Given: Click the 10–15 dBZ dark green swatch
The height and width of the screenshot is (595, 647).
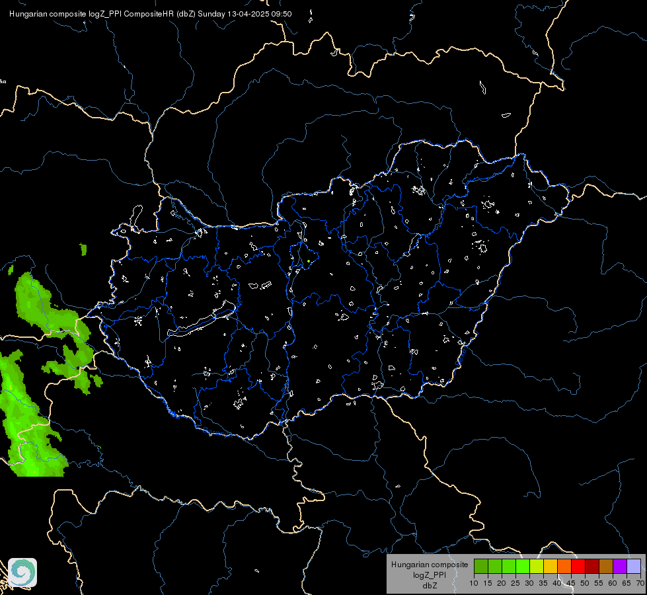Looking at the screenshot, I should pyautogui.click(x=481, y=566).
